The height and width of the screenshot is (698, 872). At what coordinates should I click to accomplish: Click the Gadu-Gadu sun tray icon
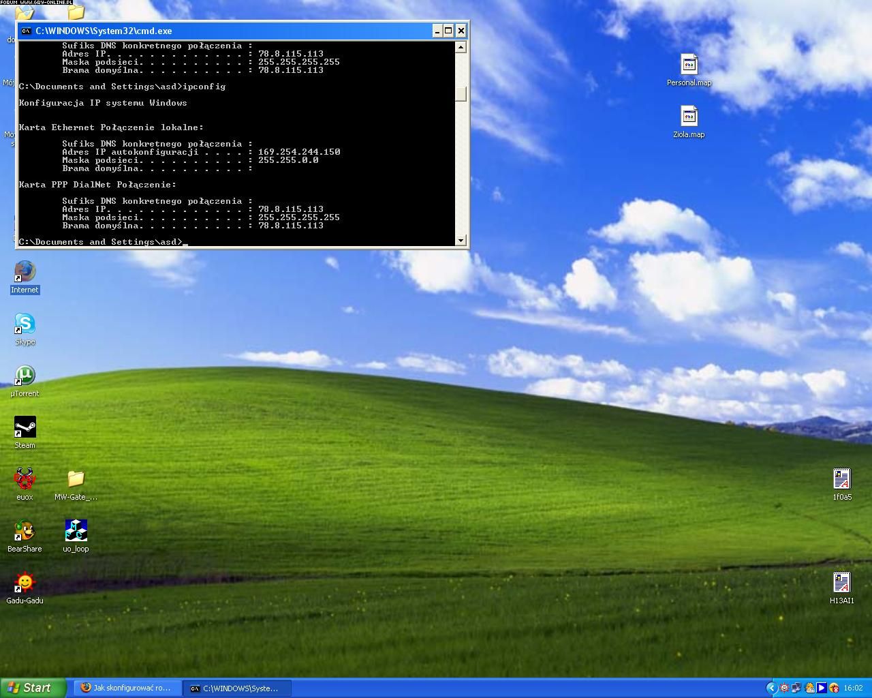784,688
